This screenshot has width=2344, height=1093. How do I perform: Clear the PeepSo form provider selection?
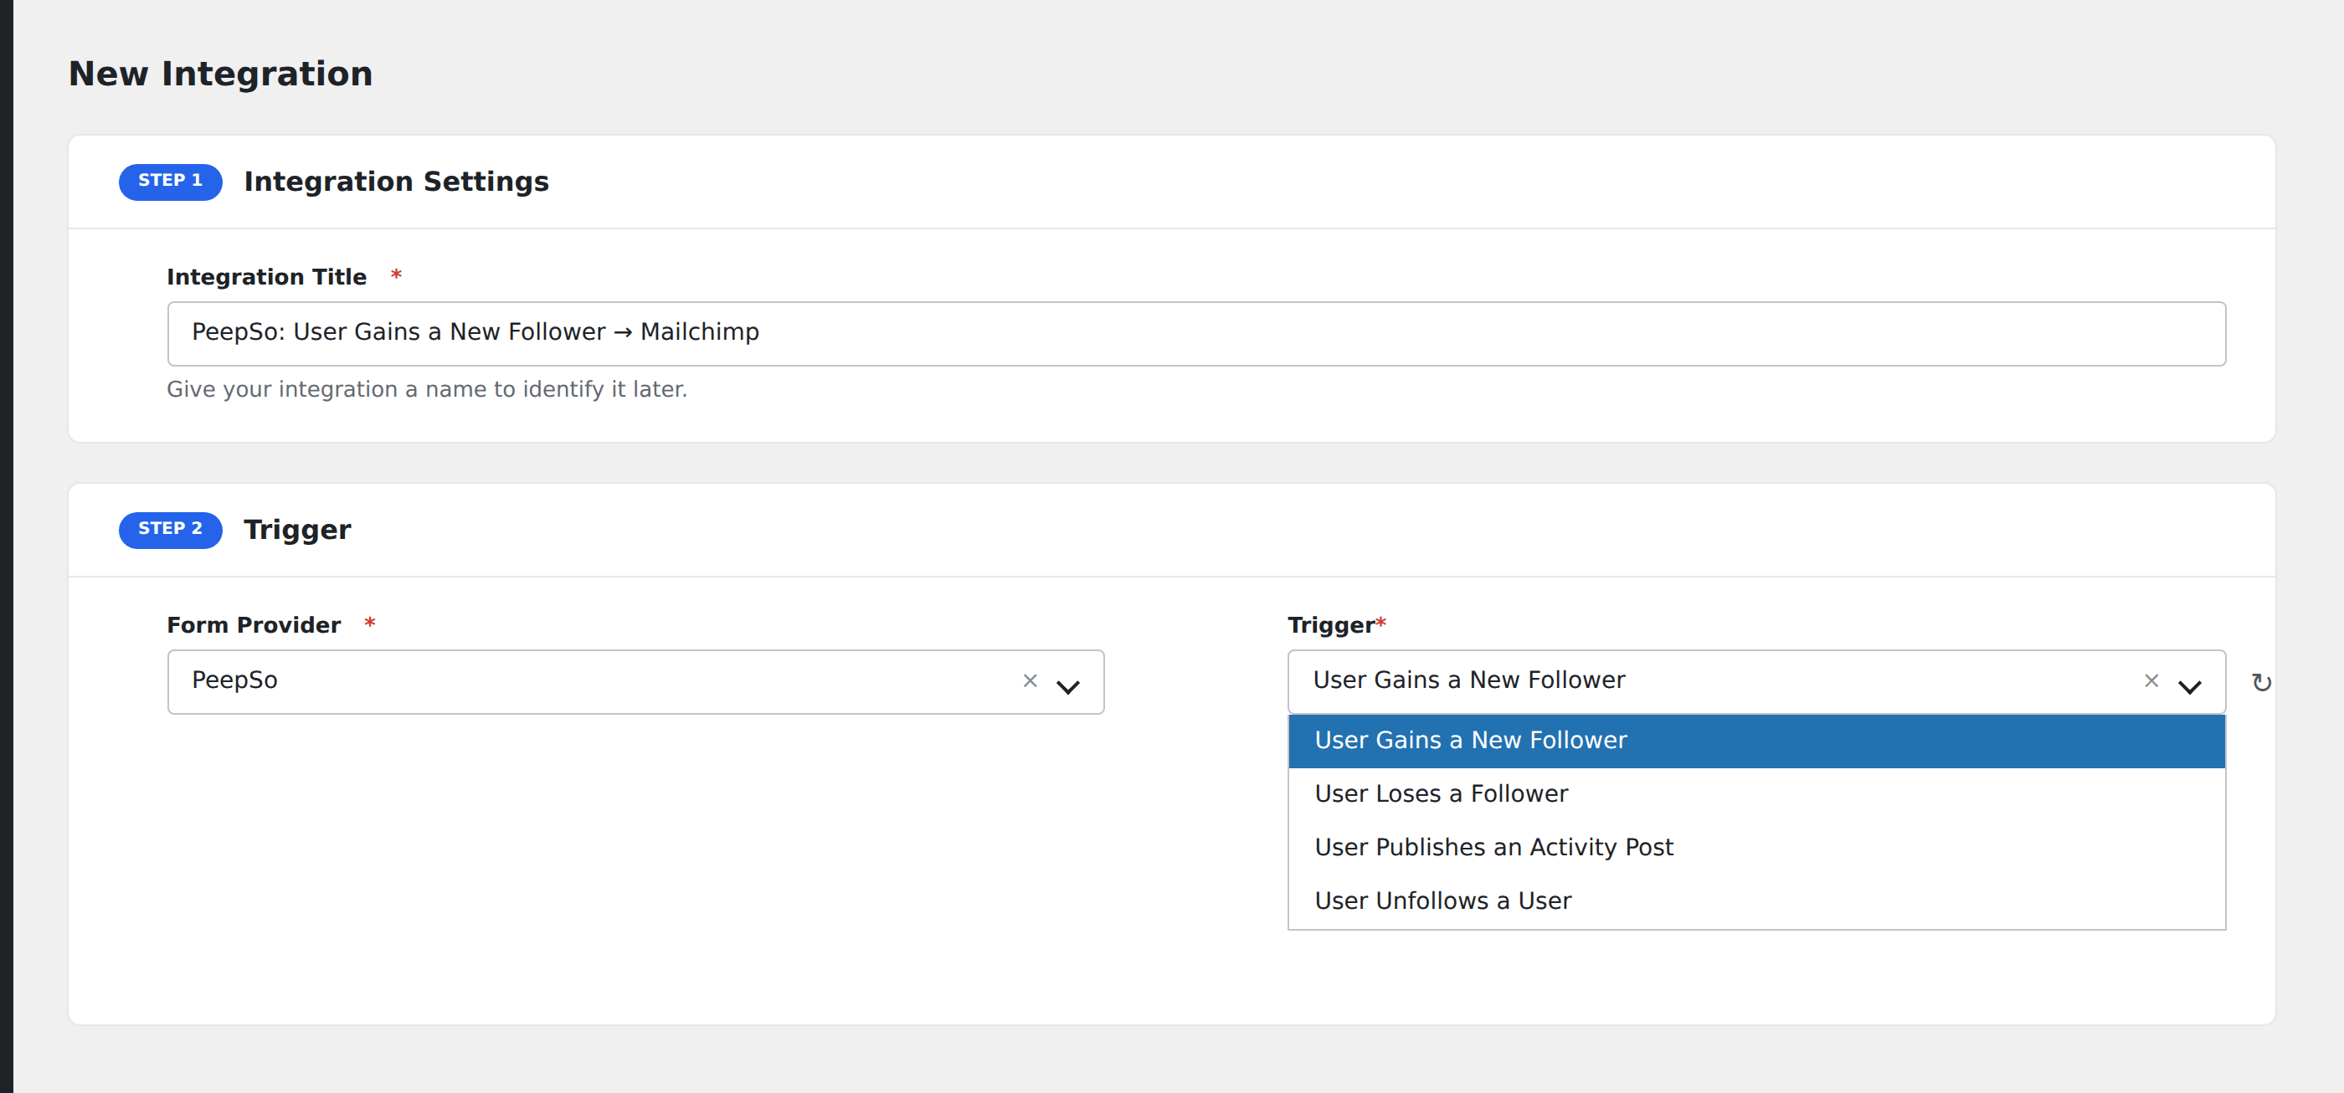click(1030, 680)
